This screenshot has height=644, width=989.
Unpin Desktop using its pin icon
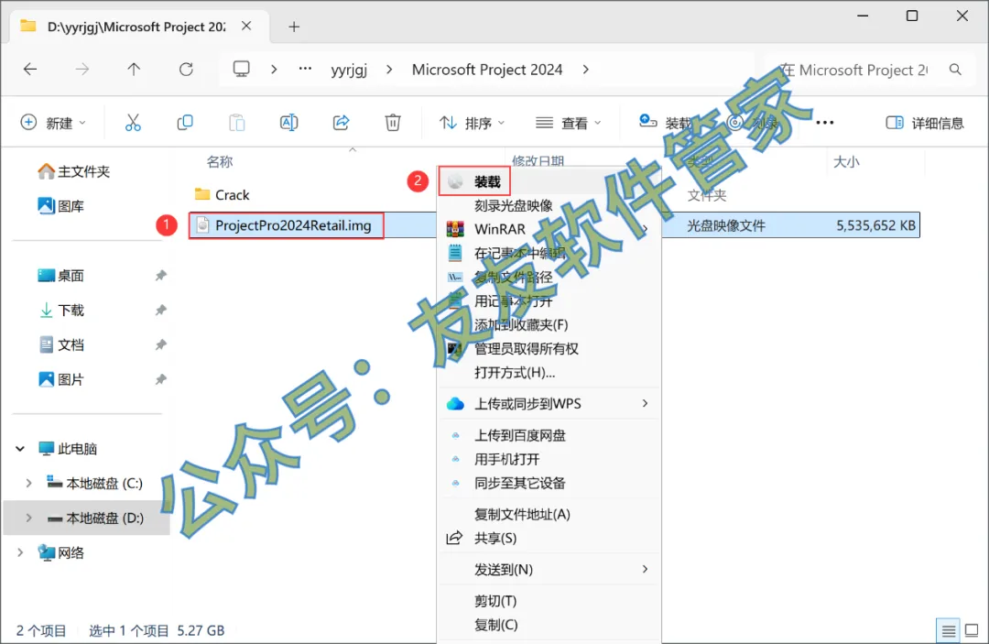coord(161,276)
